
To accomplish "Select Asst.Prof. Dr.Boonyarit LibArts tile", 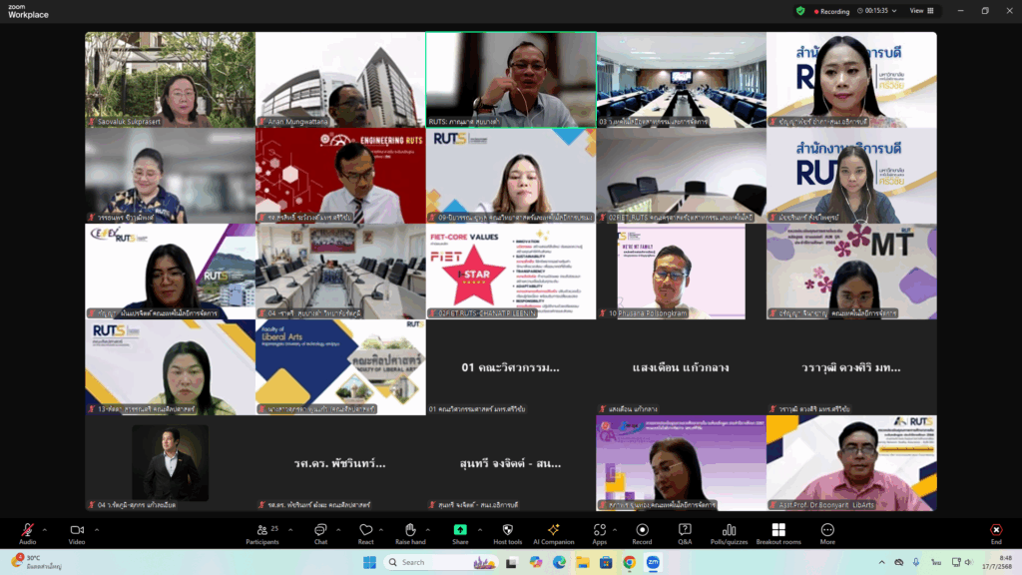I will click(x=852, y=463).
